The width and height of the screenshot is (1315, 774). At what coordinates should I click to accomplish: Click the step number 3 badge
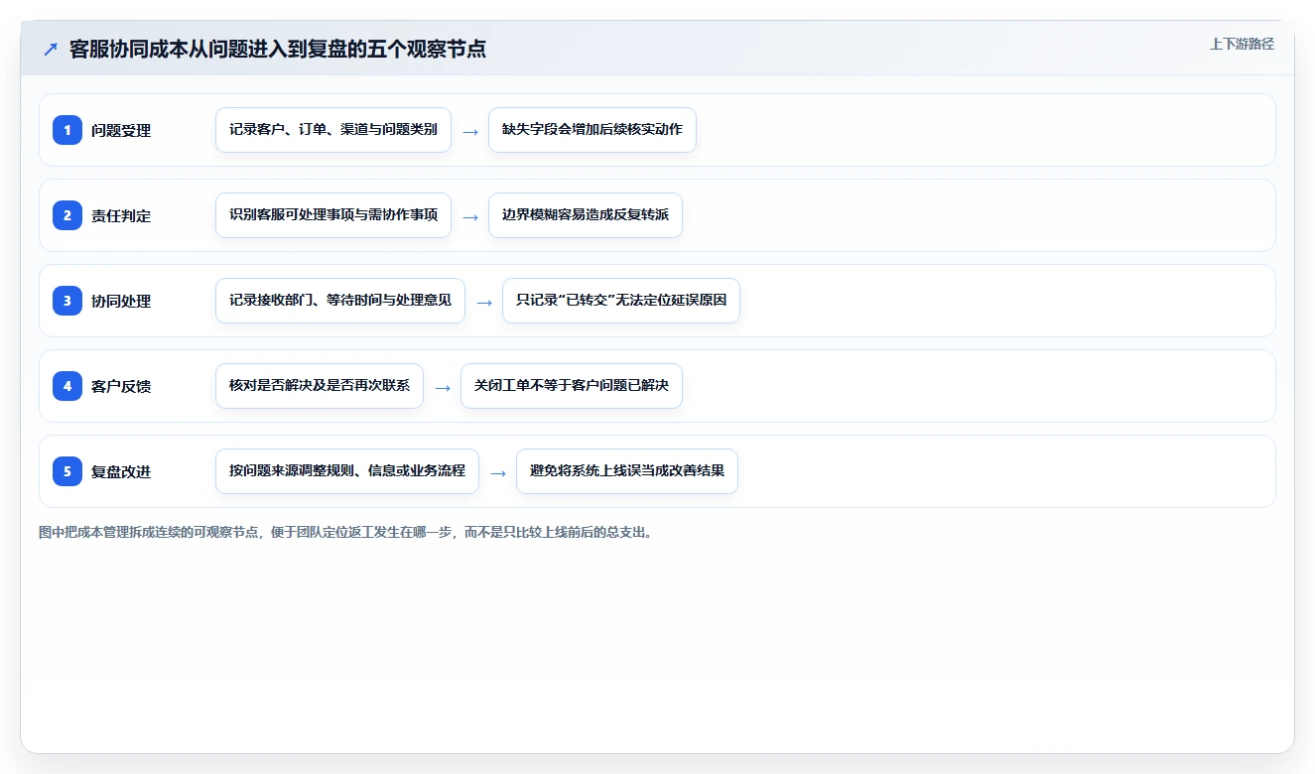click(x=67, y=301)
